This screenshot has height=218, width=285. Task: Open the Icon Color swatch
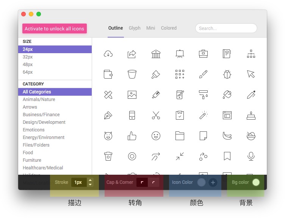click(201, 182)
